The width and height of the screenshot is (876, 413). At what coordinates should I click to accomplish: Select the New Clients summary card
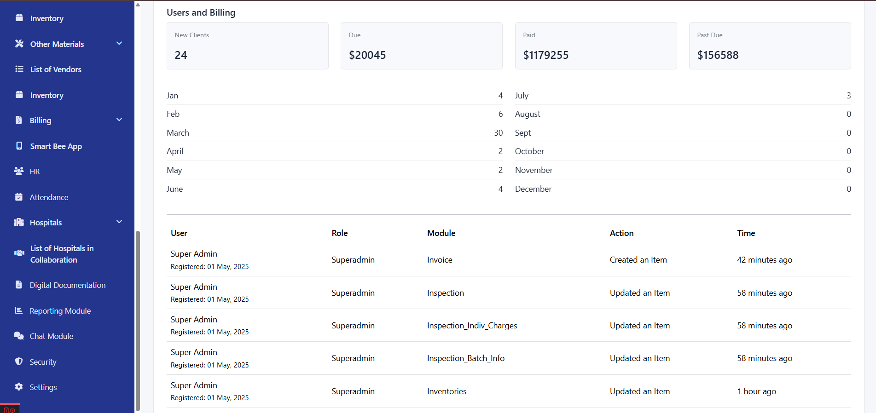(247, 46)
